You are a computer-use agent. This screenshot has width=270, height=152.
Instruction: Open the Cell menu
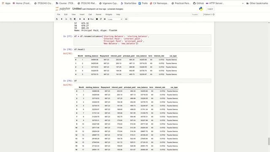90,14
